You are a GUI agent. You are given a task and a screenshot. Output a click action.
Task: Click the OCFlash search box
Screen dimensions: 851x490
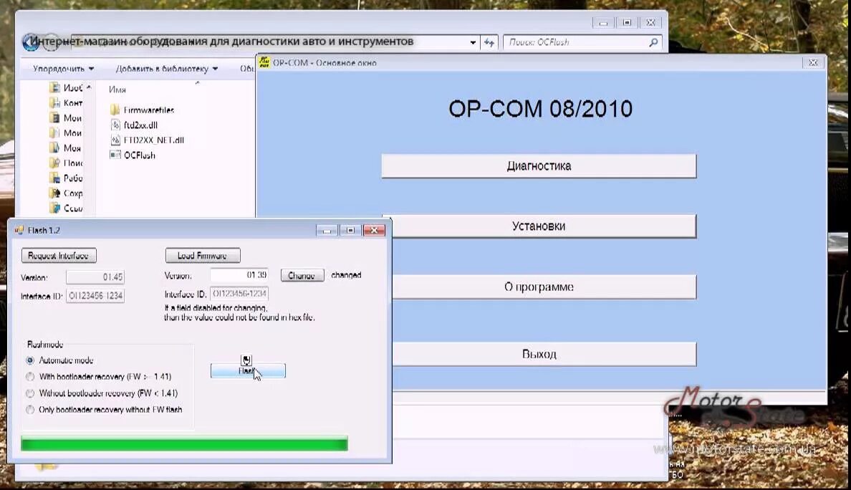[x=582, y=42]
